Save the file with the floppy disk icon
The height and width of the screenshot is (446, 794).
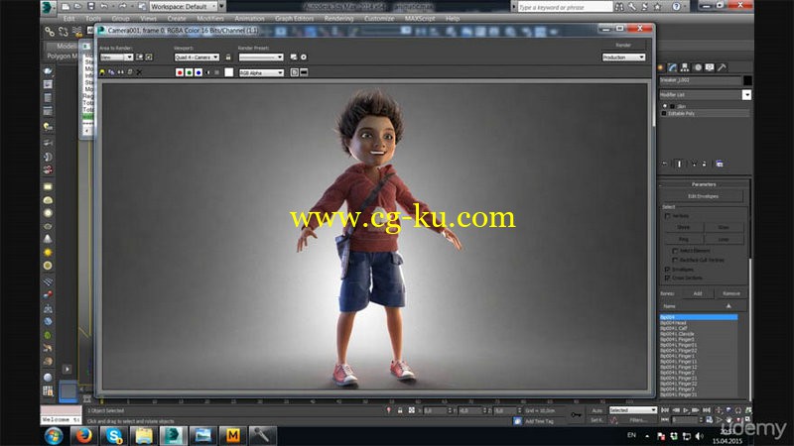point(91,7)
